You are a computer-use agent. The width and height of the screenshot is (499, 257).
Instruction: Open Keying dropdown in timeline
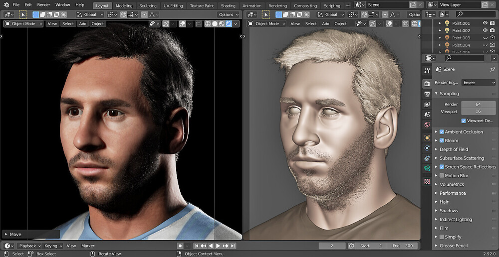pos(53,246)
